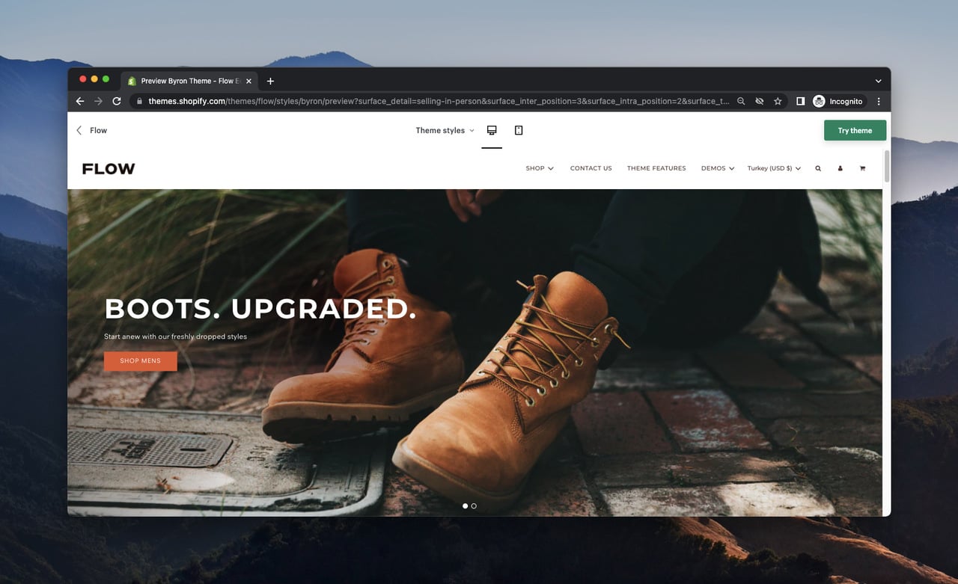
Task: Click the page vertical scrollbar
Action: [x=887, y=166]
